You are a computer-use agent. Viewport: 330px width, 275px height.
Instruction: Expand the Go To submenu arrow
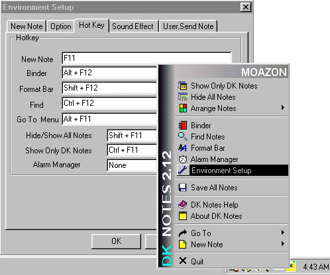coord(283,232)
